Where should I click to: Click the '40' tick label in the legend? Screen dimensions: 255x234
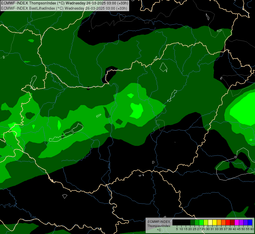click(x=234, y=229)
